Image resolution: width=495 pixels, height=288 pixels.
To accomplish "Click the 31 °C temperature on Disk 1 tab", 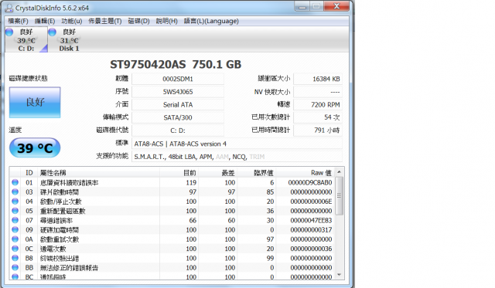I will pos(69,40).
